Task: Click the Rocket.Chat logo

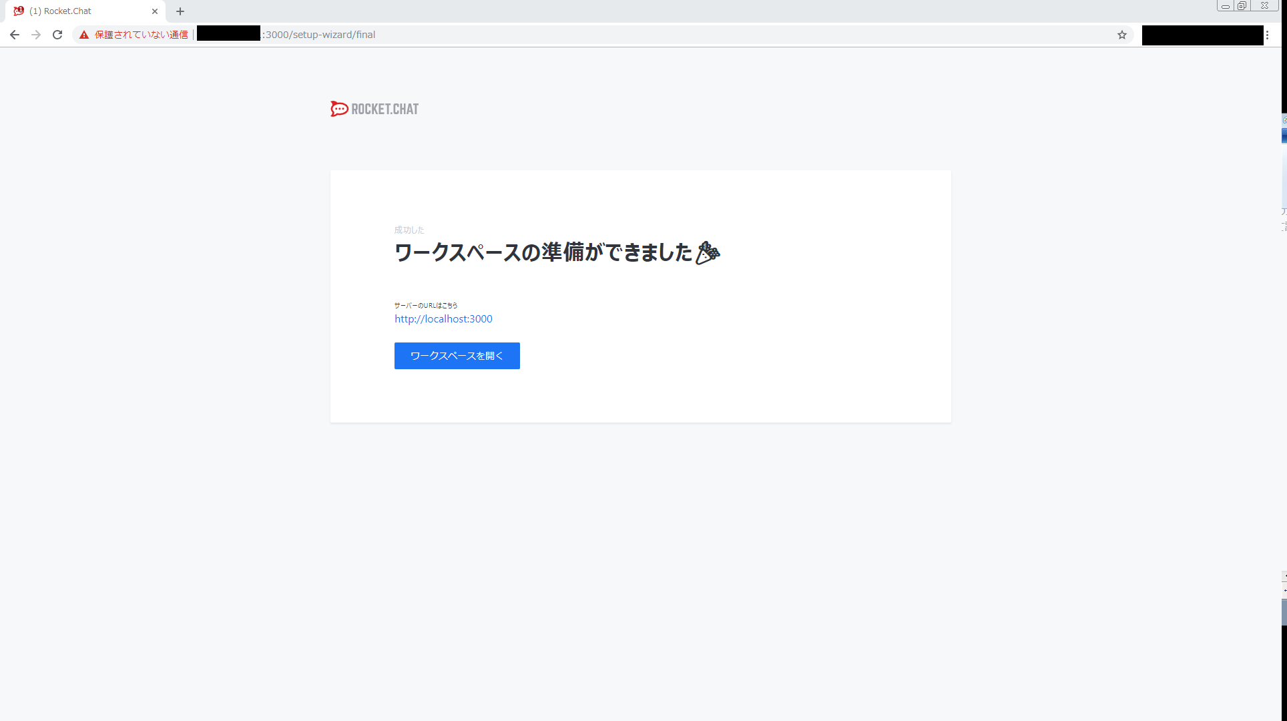Action: point(374,109)
